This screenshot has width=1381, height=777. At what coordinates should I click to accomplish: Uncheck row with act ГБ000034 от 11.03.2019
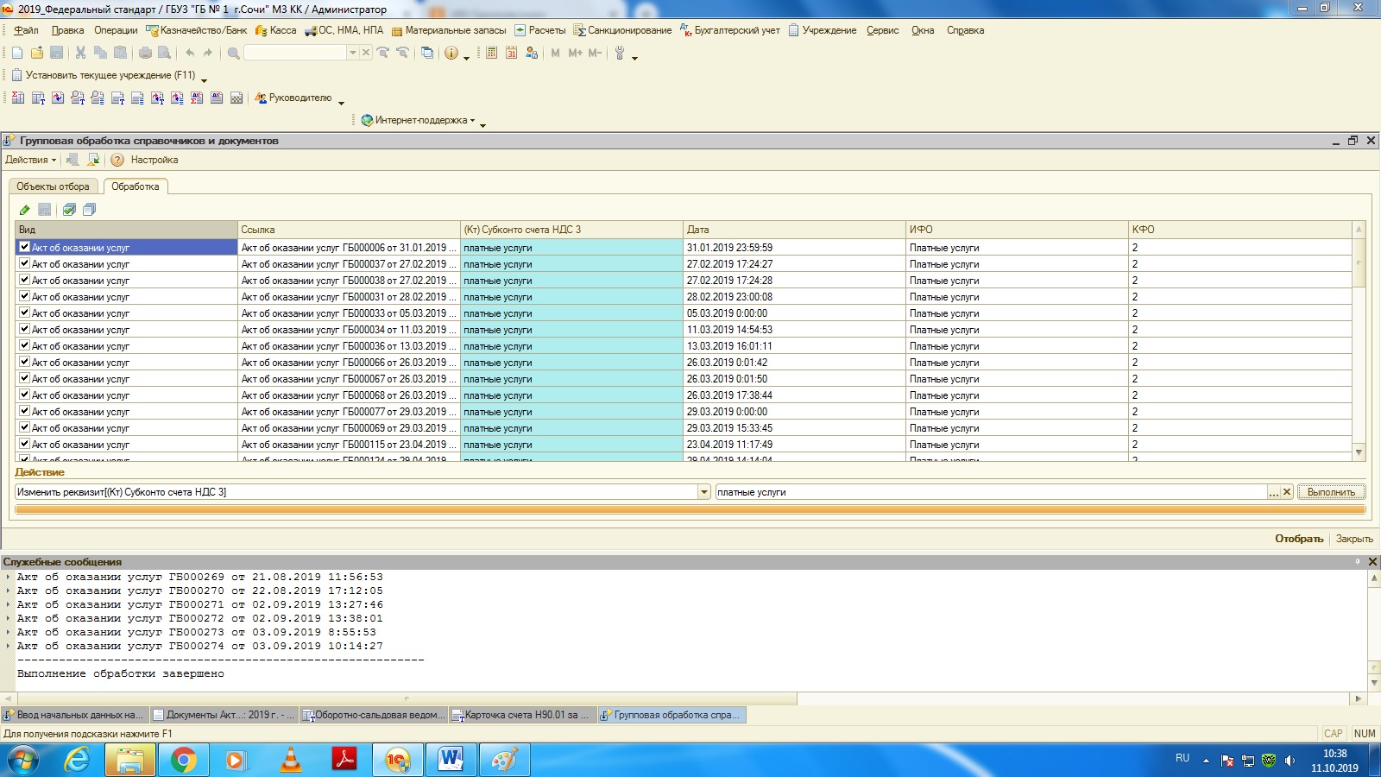click(x=24, y=329)
